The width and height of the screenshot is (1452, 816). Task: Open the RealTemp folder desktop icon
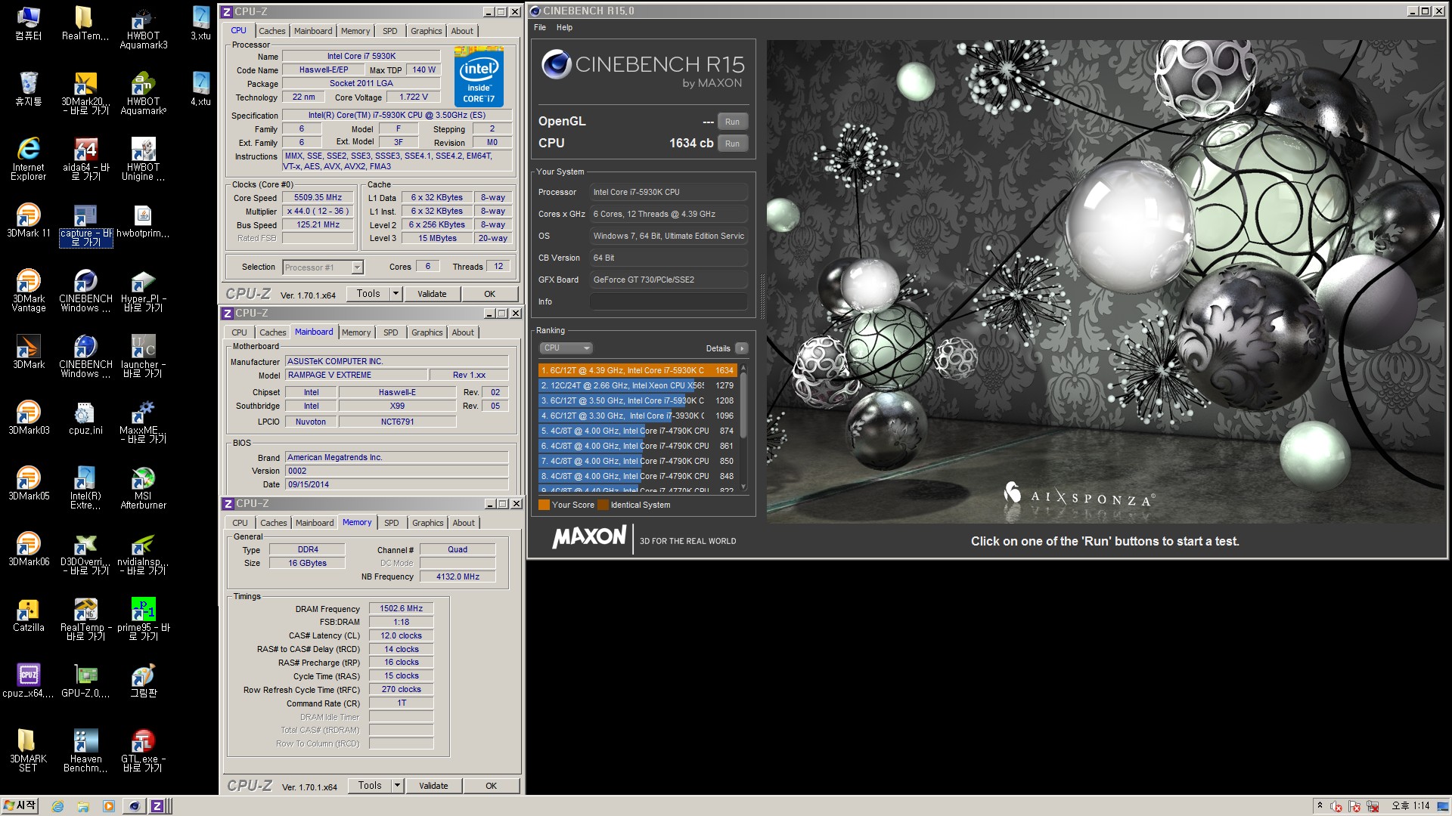pyautogui.click(x=85, y=23)
